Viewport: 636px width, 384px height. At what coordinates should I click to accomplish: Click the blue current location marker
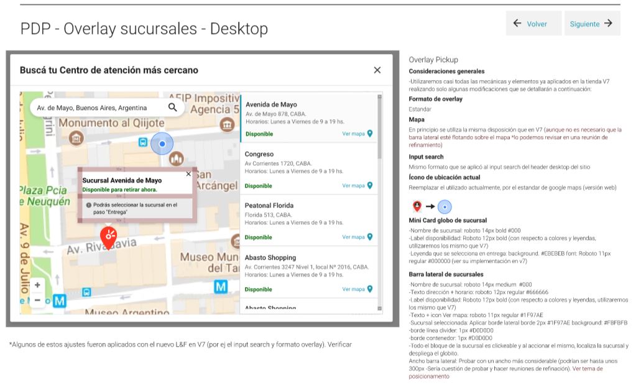pos(162,144)
